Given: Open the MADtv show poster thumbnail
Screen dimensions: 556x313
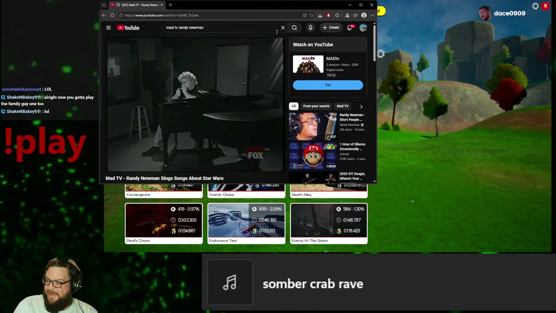Looking at the screenshot, I should tap(308, 64).
